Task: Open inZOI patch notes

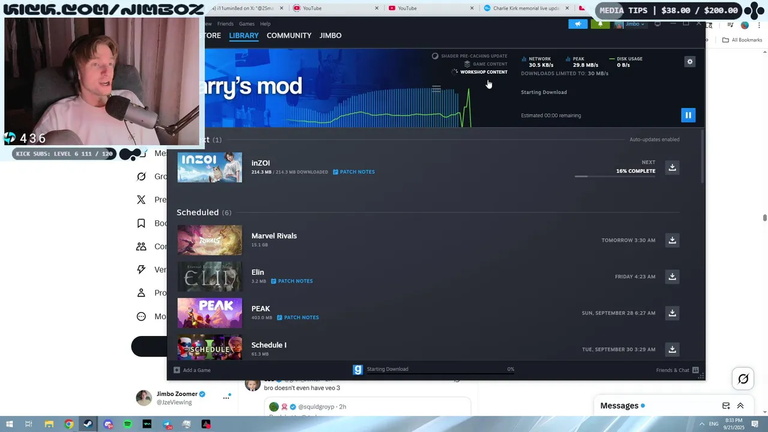Action: tap(354, 172)
